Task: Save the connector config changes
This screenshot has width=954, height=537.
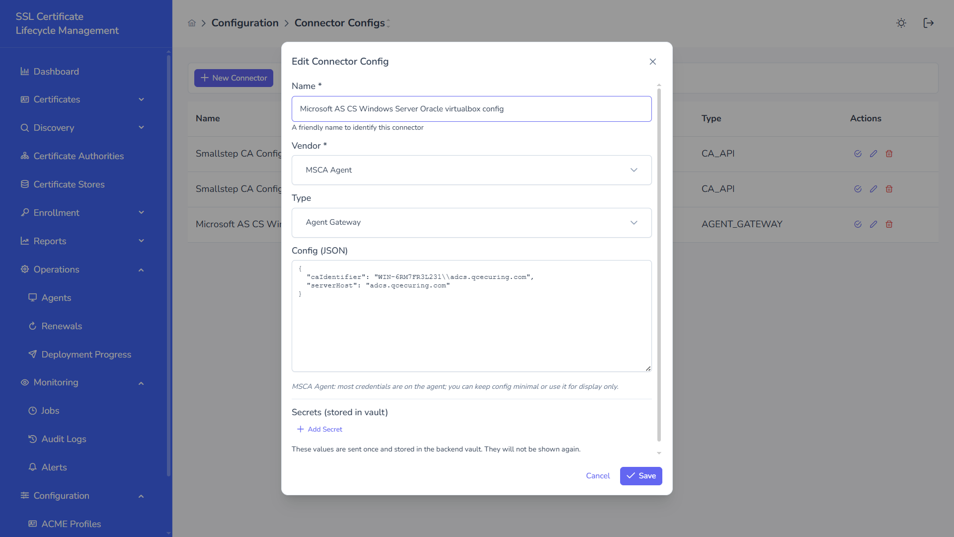Action: click(641, 476)
